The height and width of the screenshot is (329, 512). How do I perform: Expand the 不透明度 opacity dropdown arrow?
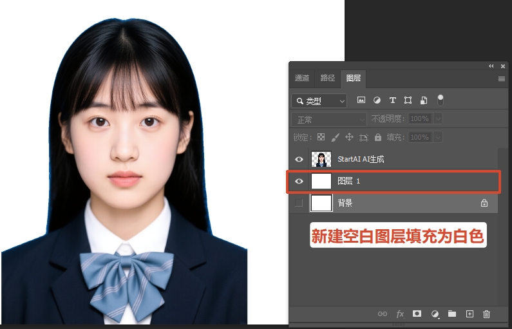click(438, 119)
